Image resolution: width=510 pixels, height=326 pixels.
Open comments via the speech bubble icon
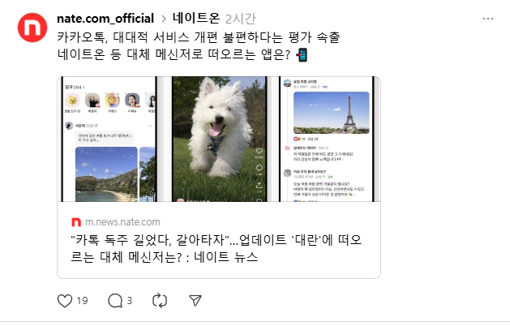coord(115,301)
